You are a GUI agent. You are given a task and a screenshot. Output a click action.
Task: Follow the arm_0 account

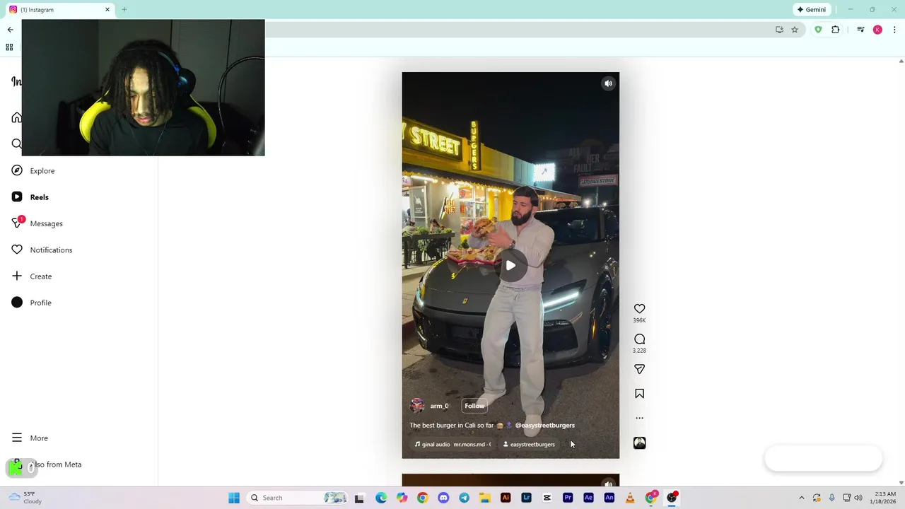[474, 406]
